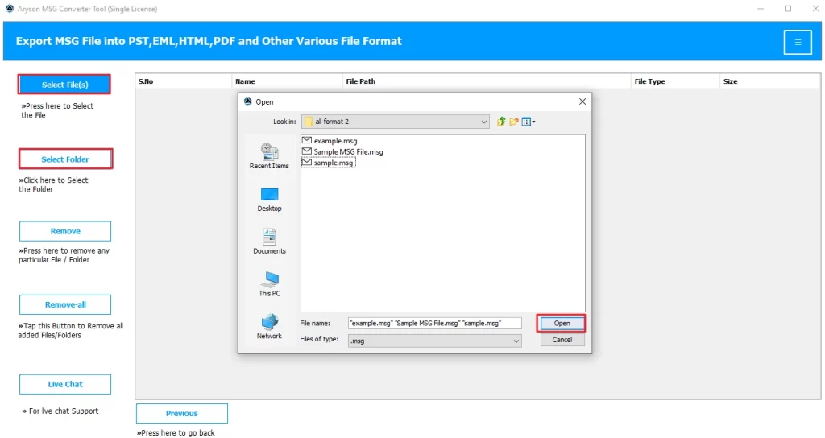Click the S.No column header
Viewport: 825px width, 438px height.
(x=183, y=81)
